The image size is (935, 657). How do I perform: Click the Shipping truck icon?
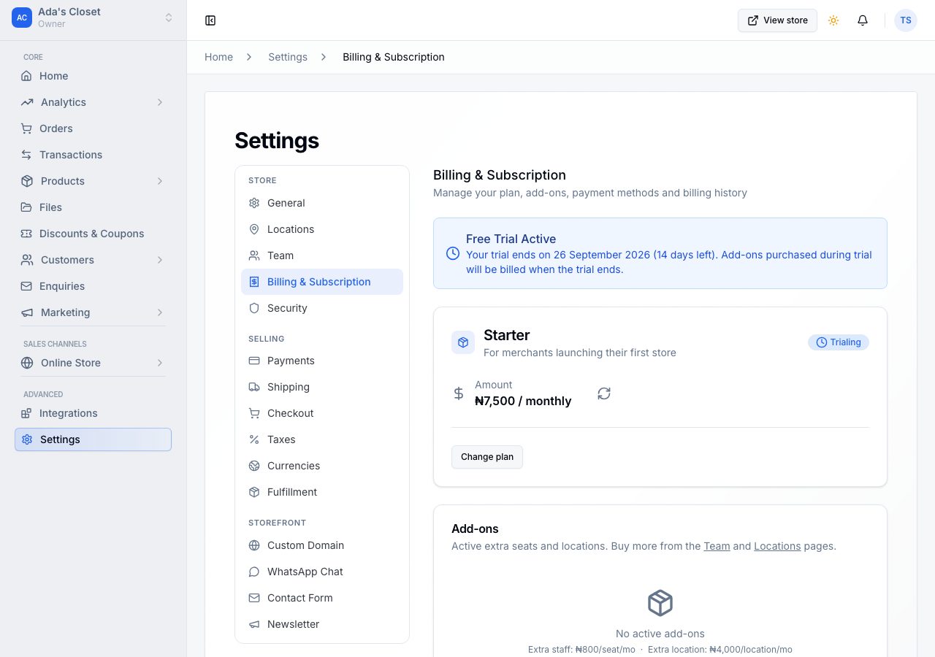pos(254,387)
